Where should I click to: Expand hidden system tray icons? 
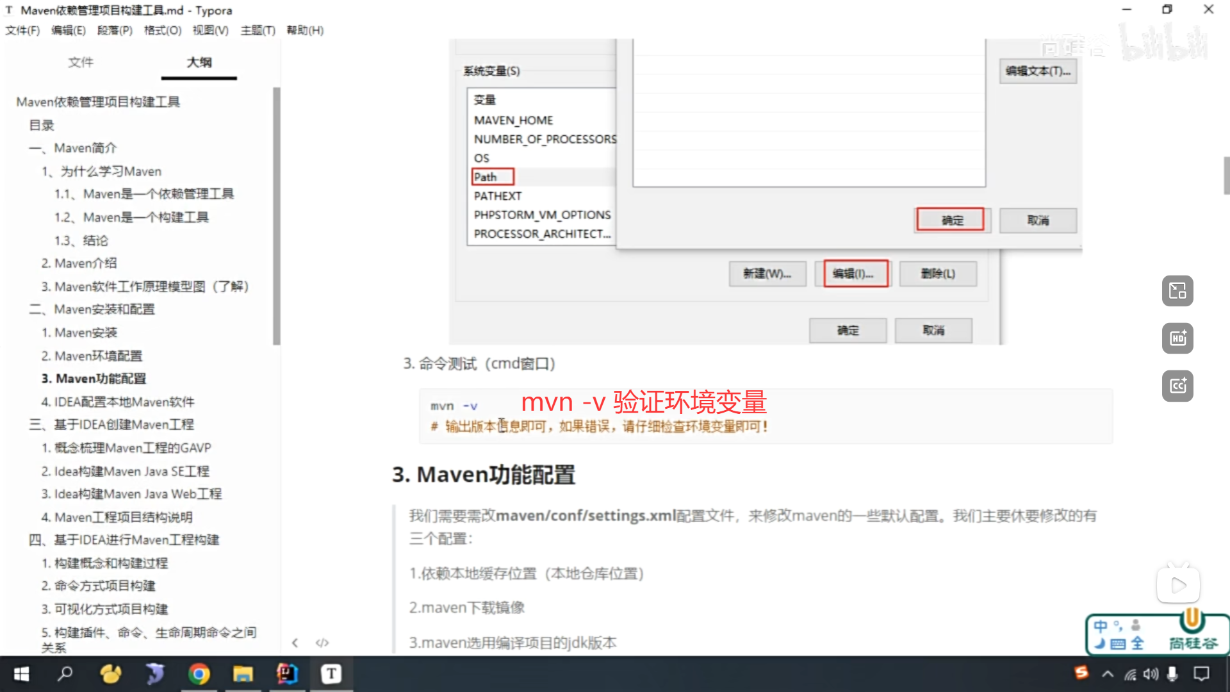tap(1108, 673)
